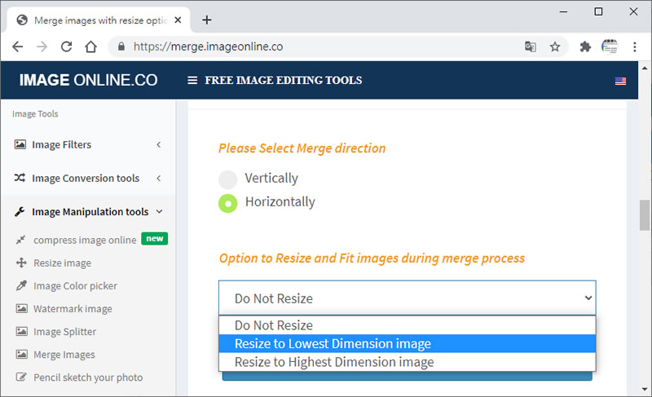The width and height of the screenshot is (652, 397).
Task: Click the browser forward arrow
Action: 42,46
